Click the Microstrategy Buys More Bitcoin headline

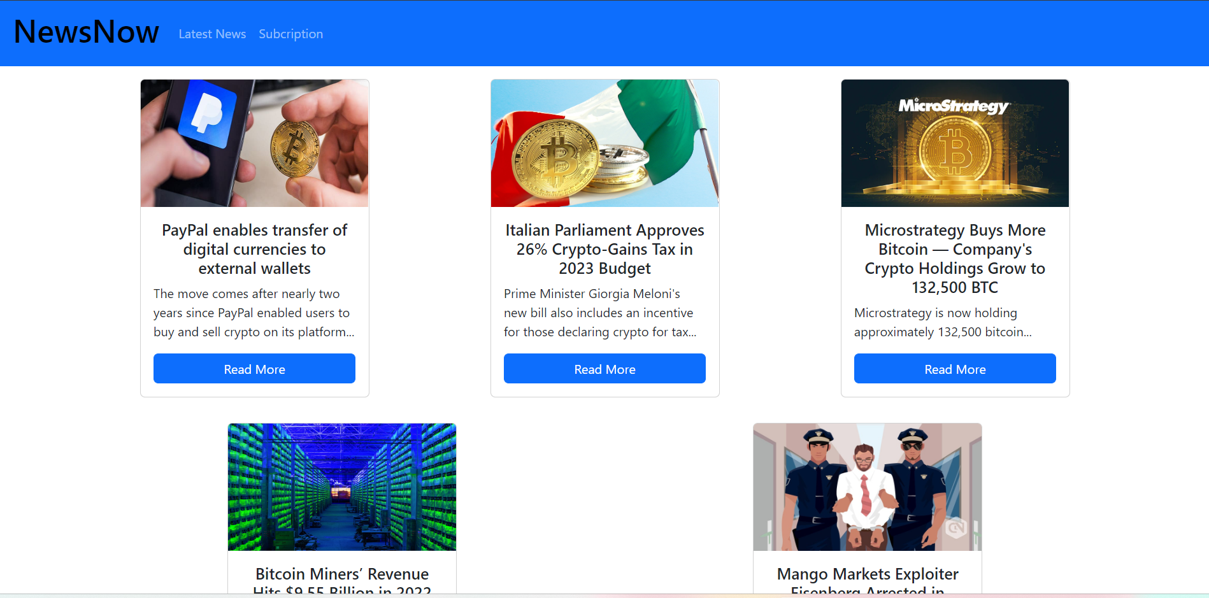(955, 259)
